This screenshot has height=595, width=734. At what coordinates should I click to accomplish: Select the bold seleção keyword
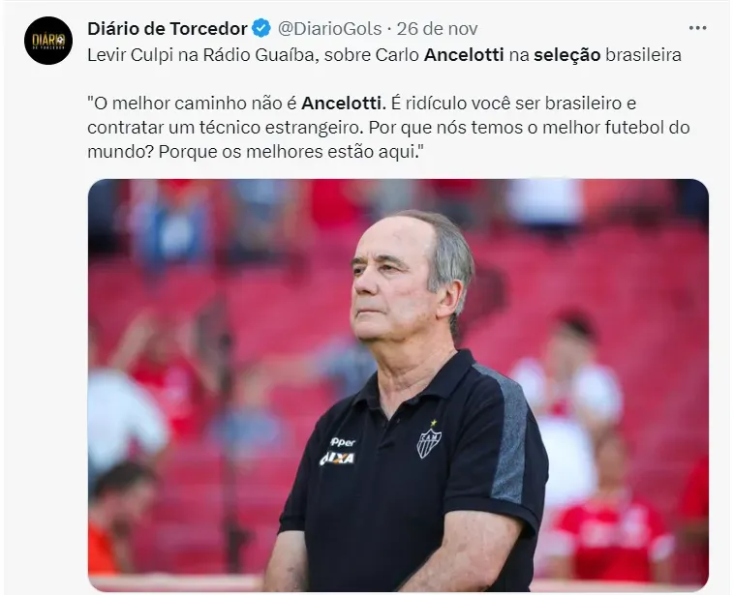point(566,55)
